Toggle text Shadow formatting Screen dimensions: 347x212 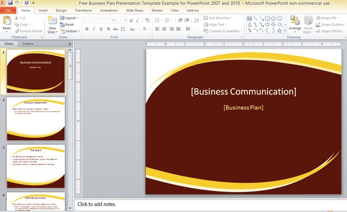[108, 29]
